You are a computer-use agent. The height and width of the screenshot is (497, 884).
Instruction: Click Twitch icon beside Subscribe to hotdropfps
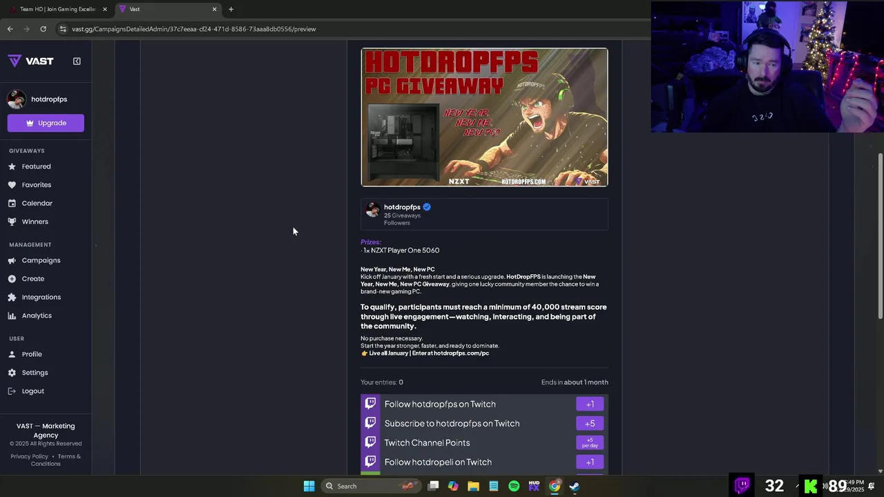[x=370, y=422]
